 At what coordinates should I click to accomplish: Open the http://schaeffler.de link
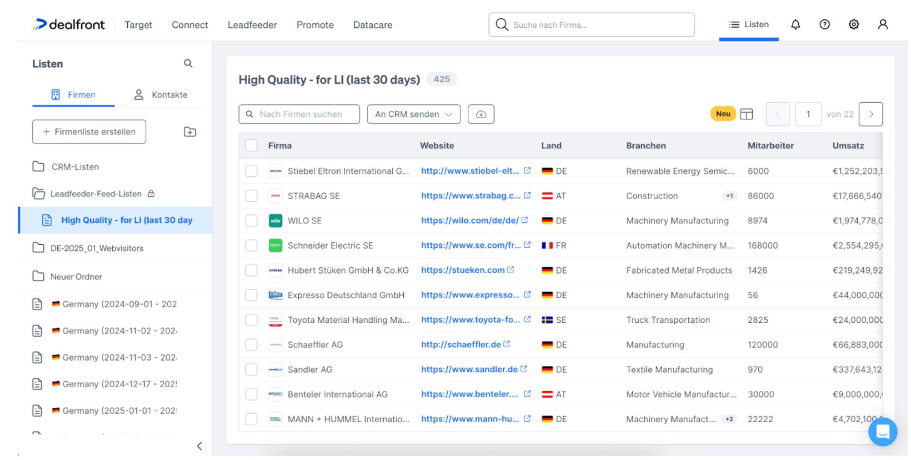(461, 345)
